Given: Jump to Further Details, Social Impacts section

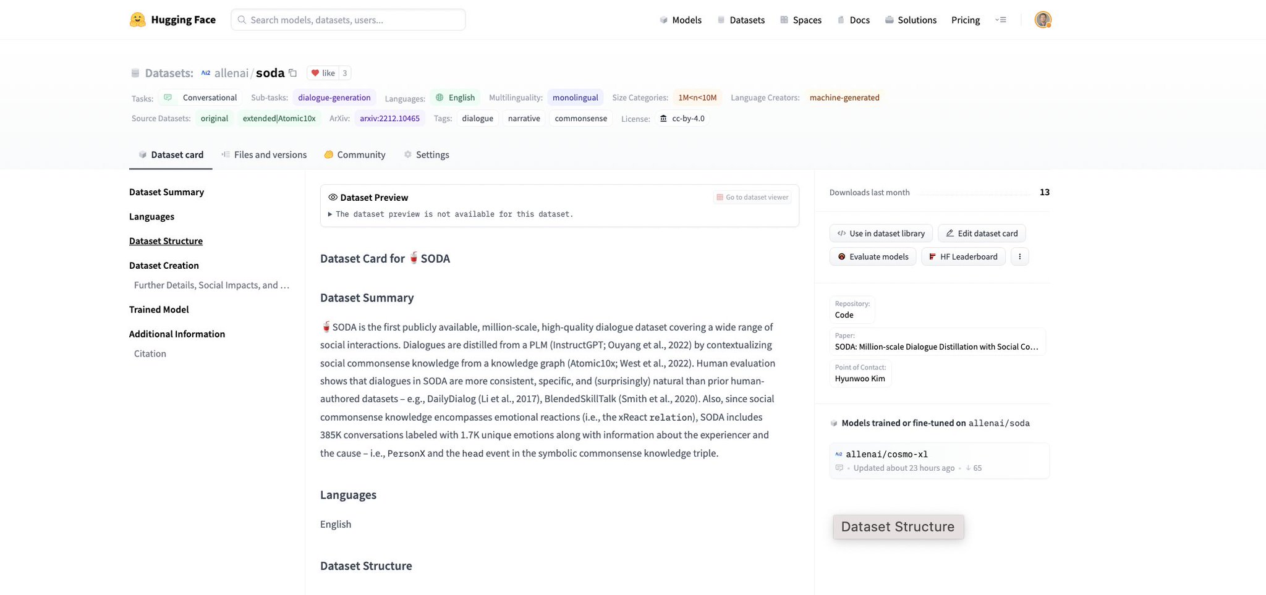Looking at the screenshot, I should [211, 285].
